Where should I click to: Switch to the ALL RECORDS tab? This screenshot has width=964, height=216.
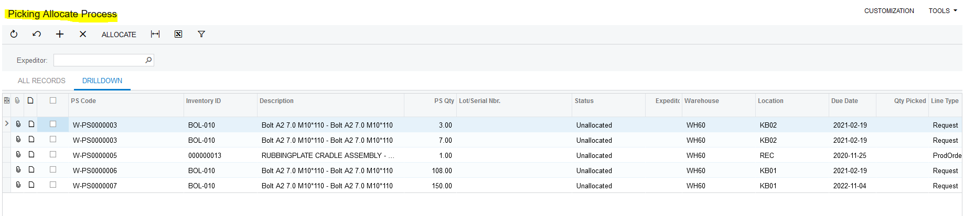pos(41,81)
